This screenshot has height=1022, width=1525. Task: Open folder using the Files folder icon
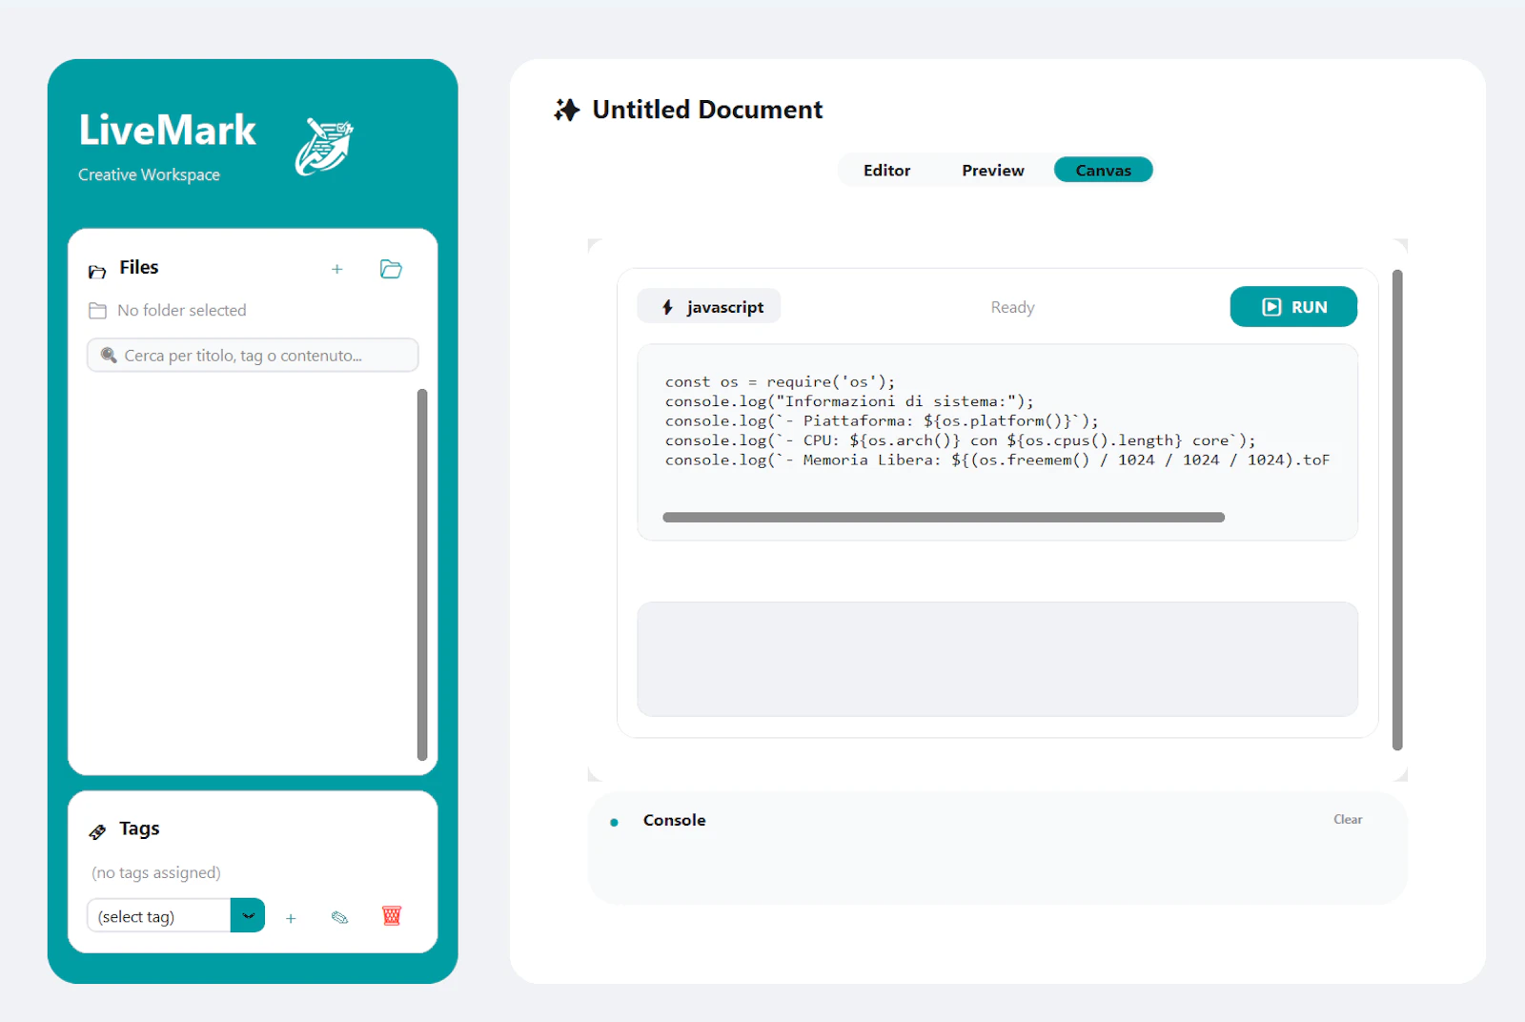391,269
